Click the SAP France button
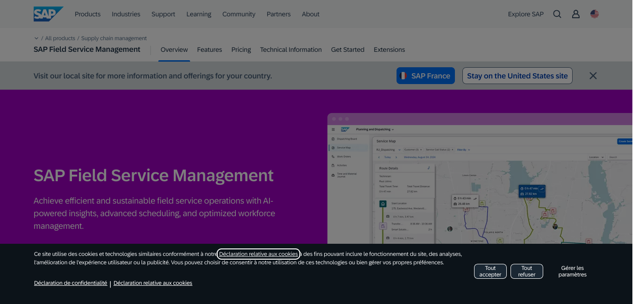Viewport: 638px width, 304px height. pos(425,76)
